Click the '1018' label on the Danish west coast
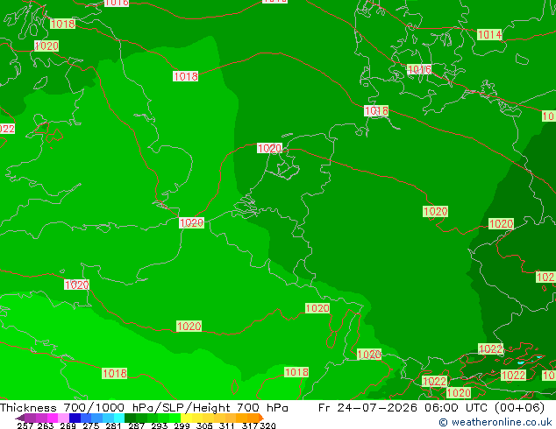 pyautogui.click(x=376, y=111)
